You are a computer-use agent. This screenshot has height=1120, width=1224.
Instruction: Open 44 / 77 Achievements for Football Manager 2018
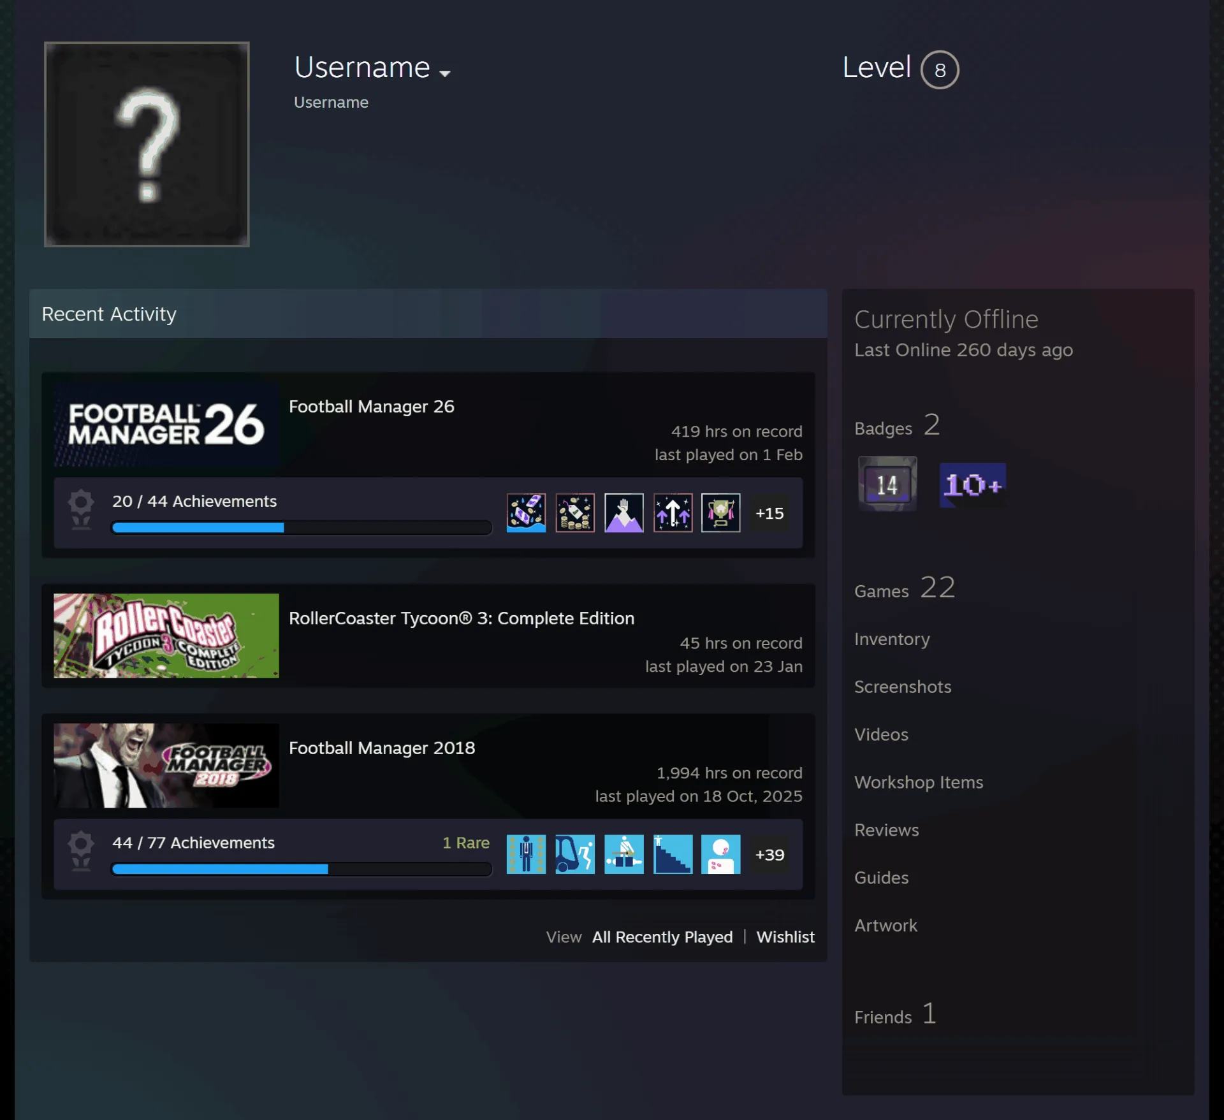193,843
